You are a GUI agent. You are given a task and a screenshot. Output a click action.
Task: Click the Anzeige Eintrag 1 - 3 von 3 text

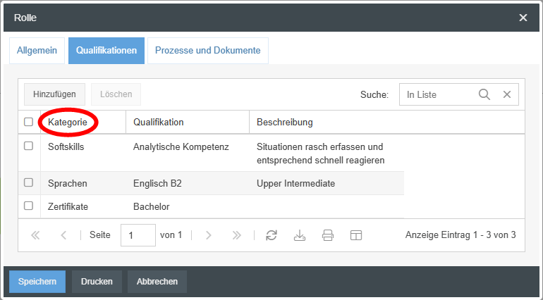coord(460,235)
